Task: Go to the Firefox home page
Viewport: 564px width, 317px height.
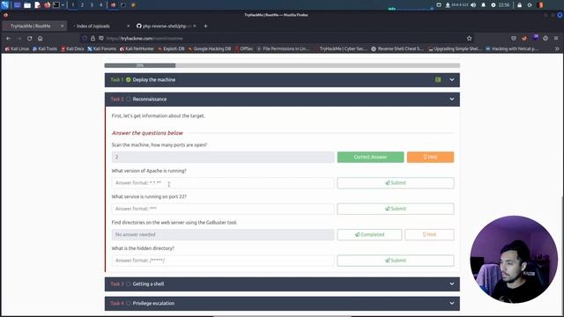Action: coord(40,38)
